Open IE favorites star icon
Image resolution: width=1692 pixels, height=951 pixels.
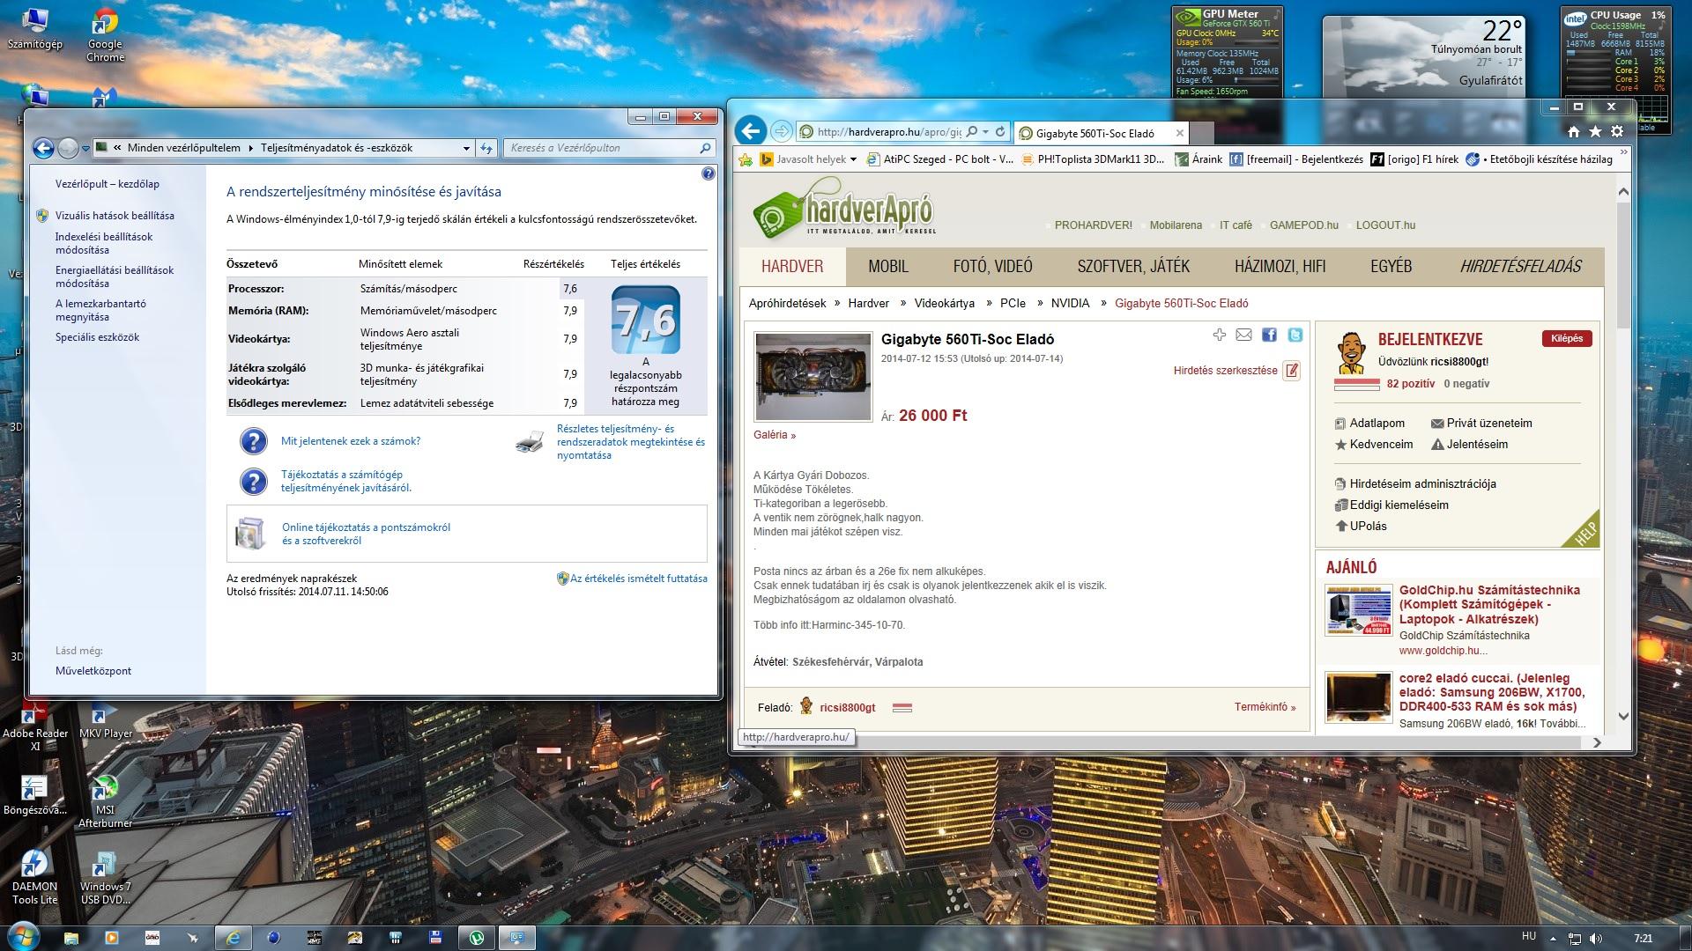pos(1595,131)
